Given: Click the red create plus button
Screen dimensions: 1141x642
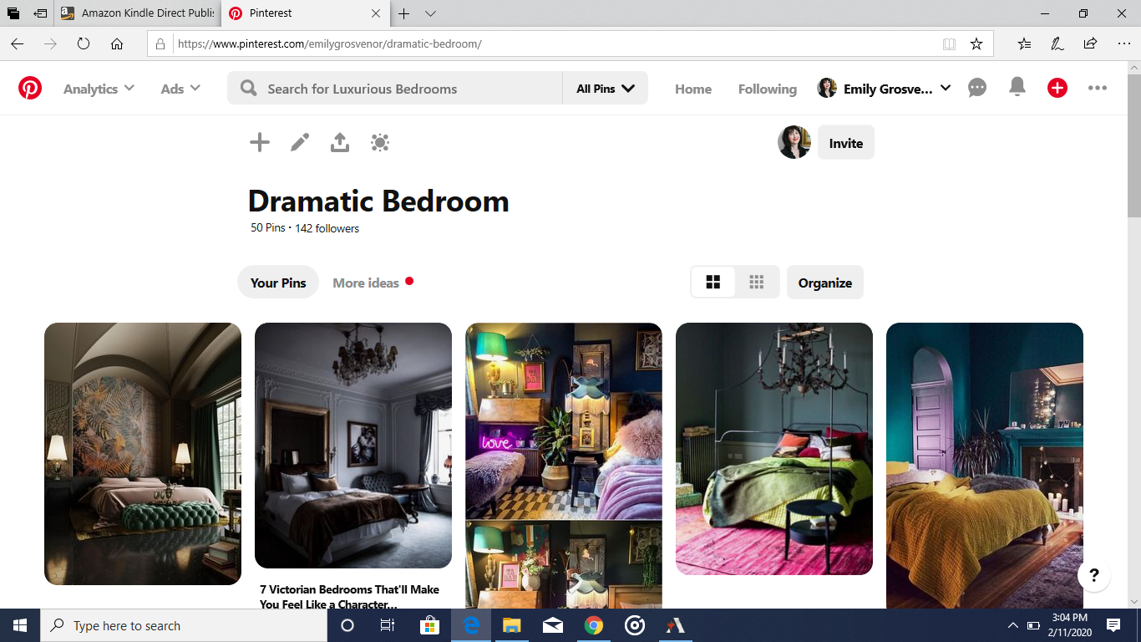Looking at the screenshot, I should 1057,88.
